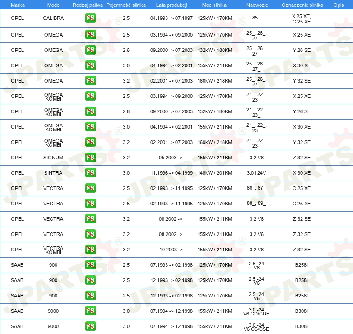Click the Opis column header

pyautogui.click(x=339, y=5)
